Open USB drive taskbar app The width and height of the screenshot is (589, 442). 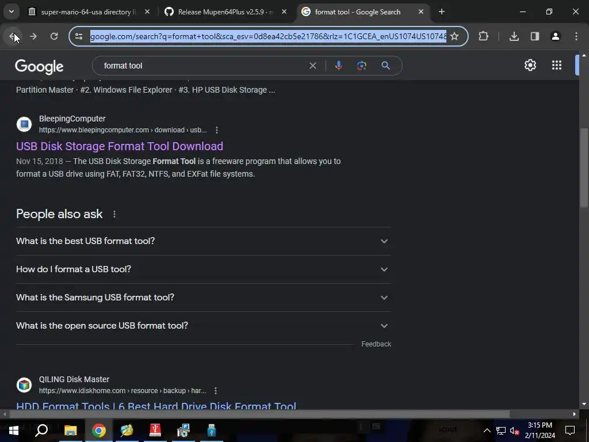coord(212,430)
